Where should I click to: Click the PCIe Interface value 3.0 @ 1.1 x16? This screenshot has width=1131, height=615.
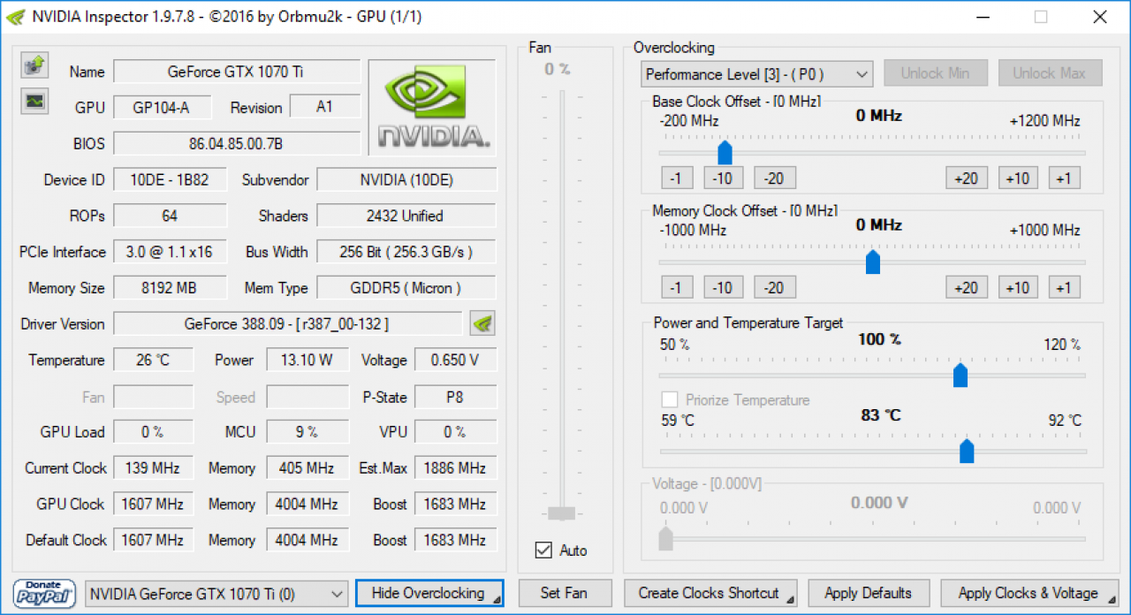tap(170, 252)
